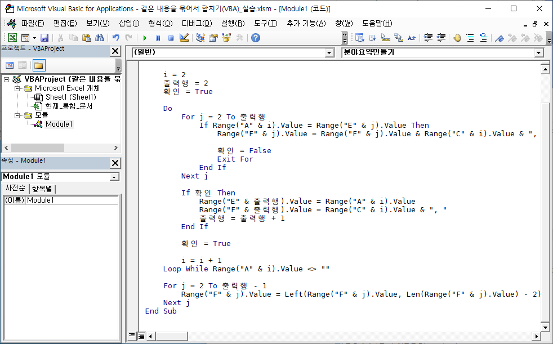Outdent the selected code lines
553x344 pixels.
pos(441,38)
